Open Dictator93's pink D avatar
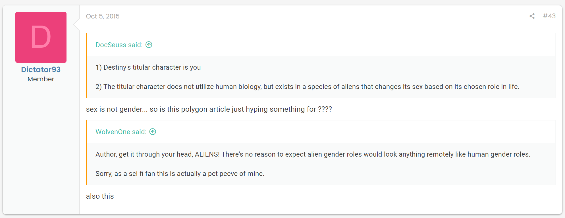 [41, 37]
